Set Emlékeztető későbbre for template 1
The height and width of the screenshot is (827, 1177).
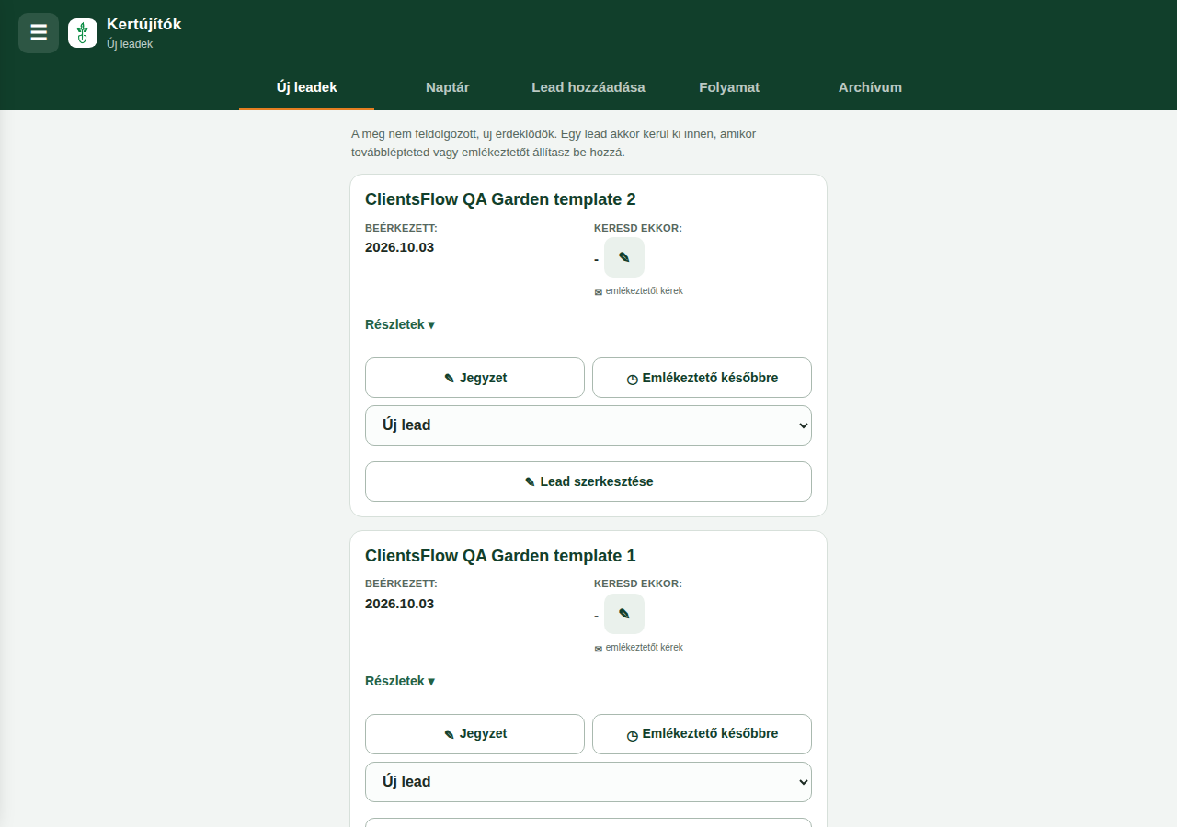pyautogui.click(x=702, y=734)
